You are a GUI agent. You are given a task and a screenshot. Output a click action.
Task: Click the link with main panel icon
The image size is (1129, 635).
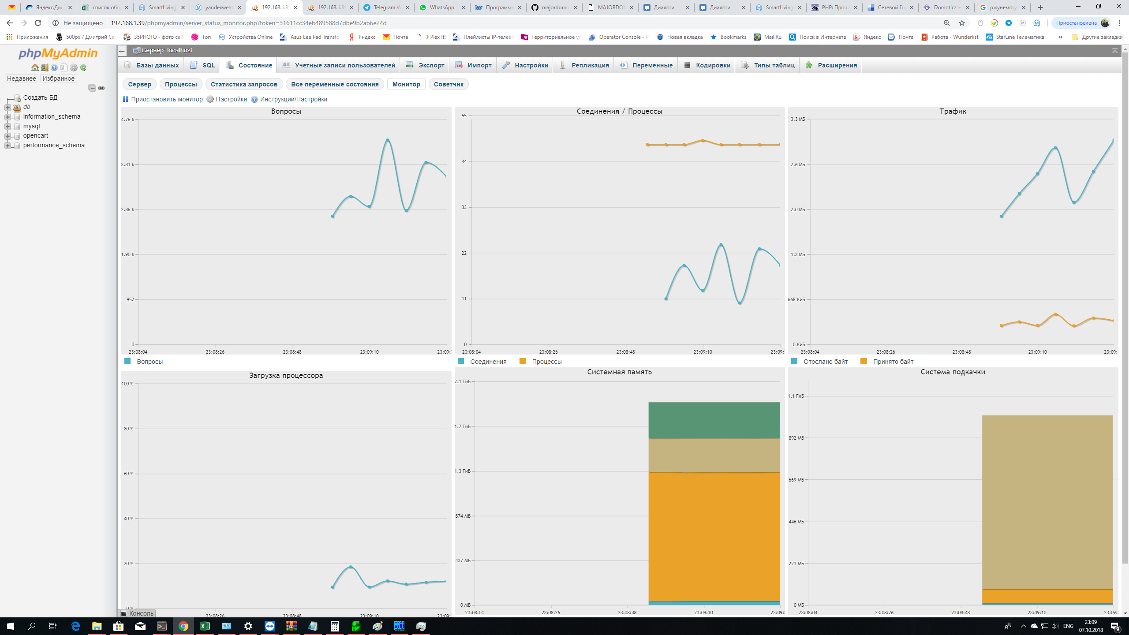pos(101,88)
